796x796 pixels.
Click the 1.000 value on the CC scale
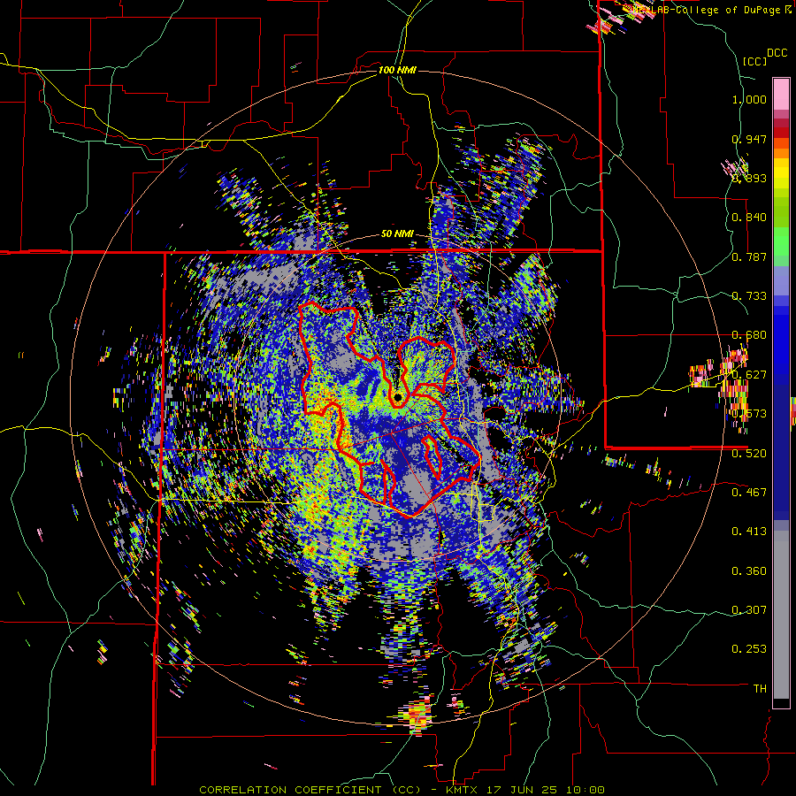point(749,99)
